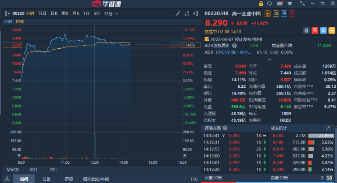337x183 pixels.
Task: Open the financial report calendar icon
Action: pos(207,39)
